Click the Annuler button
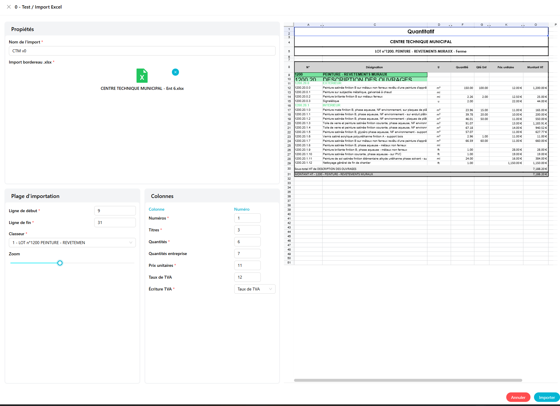560x406 pixels. 518,397
